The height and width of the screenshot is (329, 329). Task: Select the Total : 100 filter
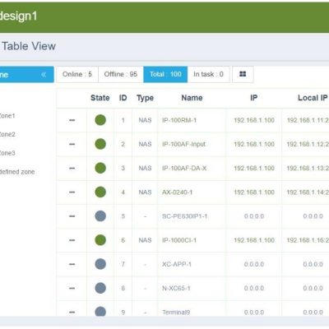click(x=165, y=74)
